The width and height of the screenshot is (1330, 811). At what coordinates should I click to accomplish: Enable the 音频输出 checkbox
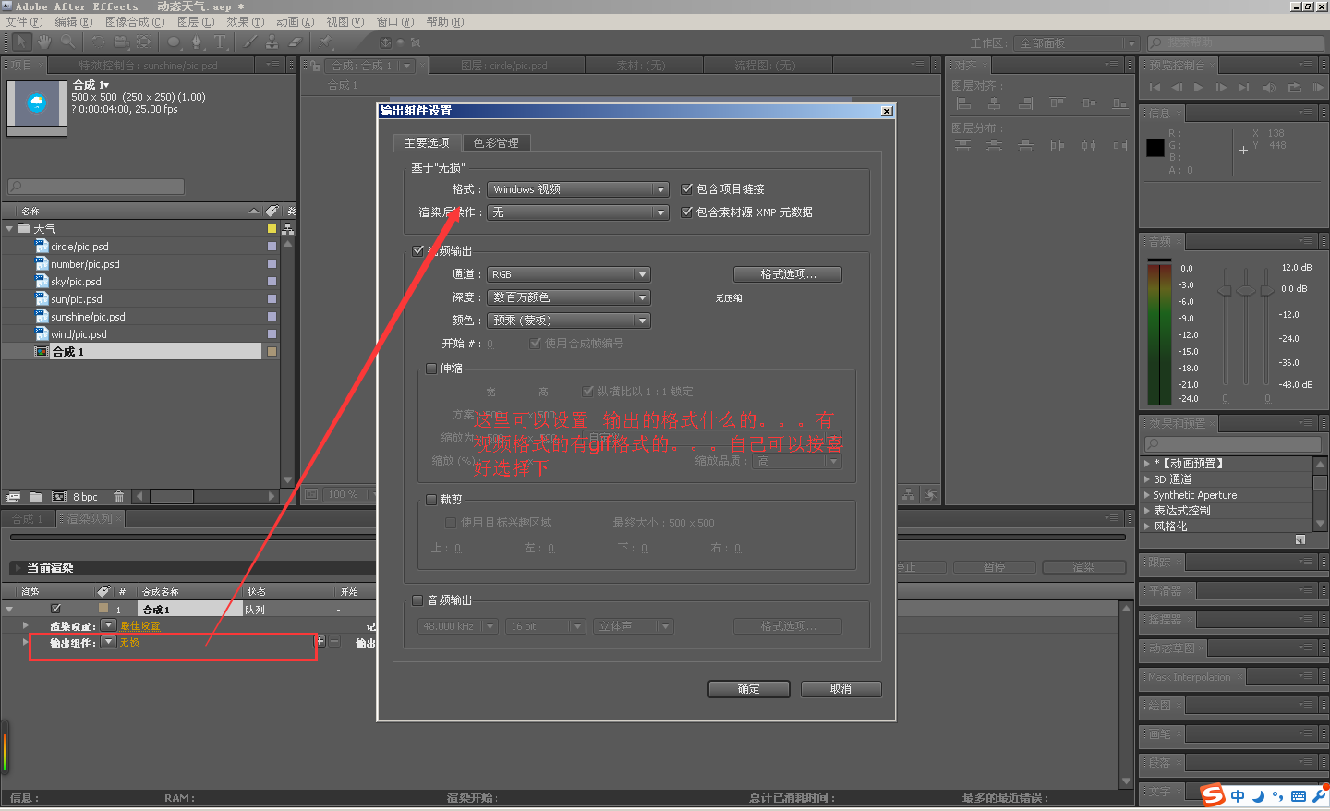[417, 600]
